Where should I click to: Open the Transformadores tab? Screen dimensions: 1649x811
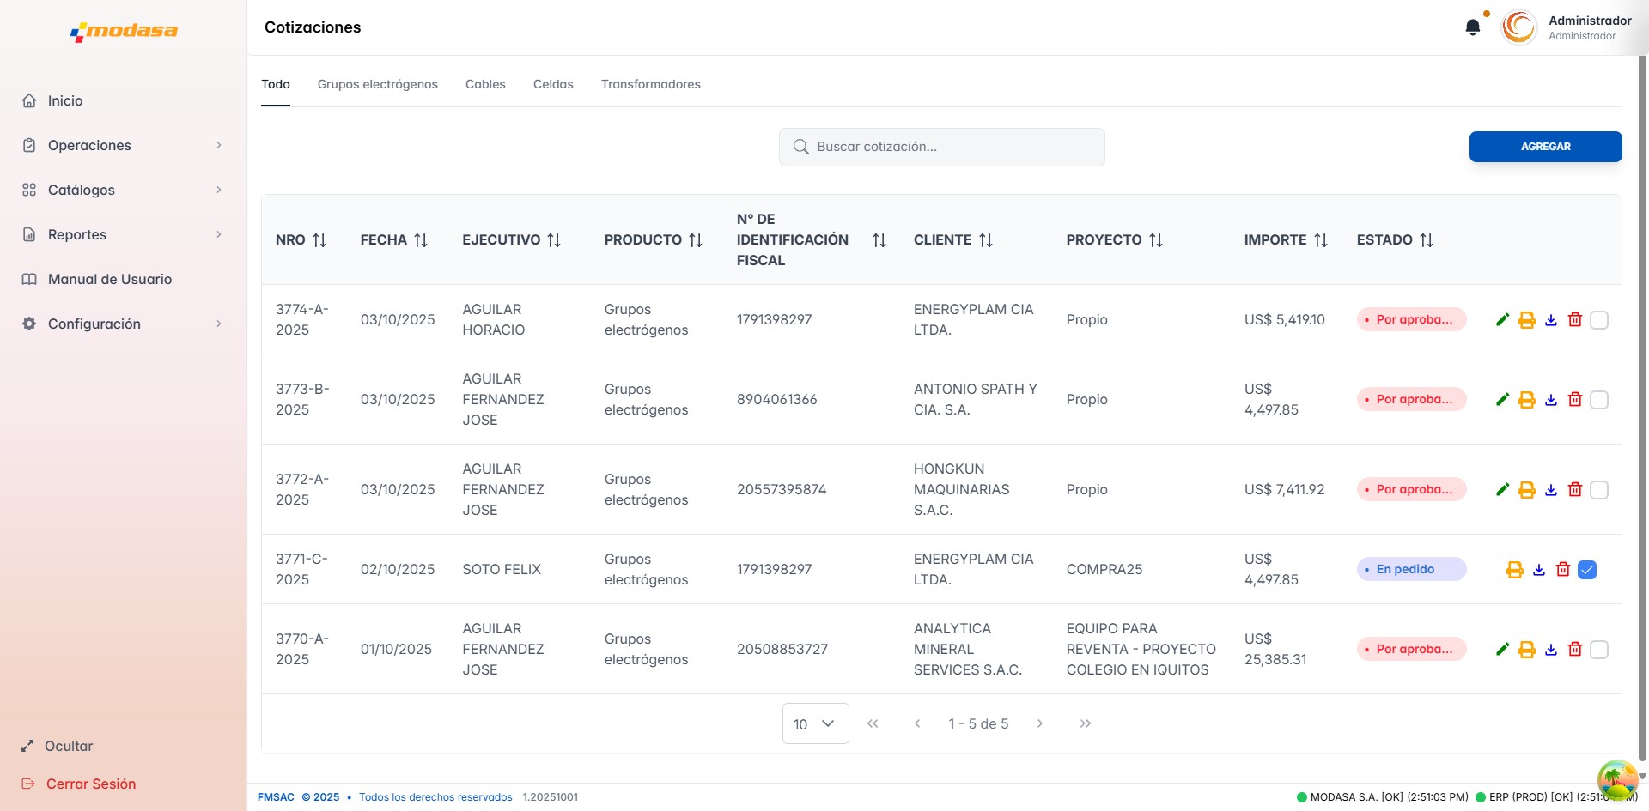[650, 84]
